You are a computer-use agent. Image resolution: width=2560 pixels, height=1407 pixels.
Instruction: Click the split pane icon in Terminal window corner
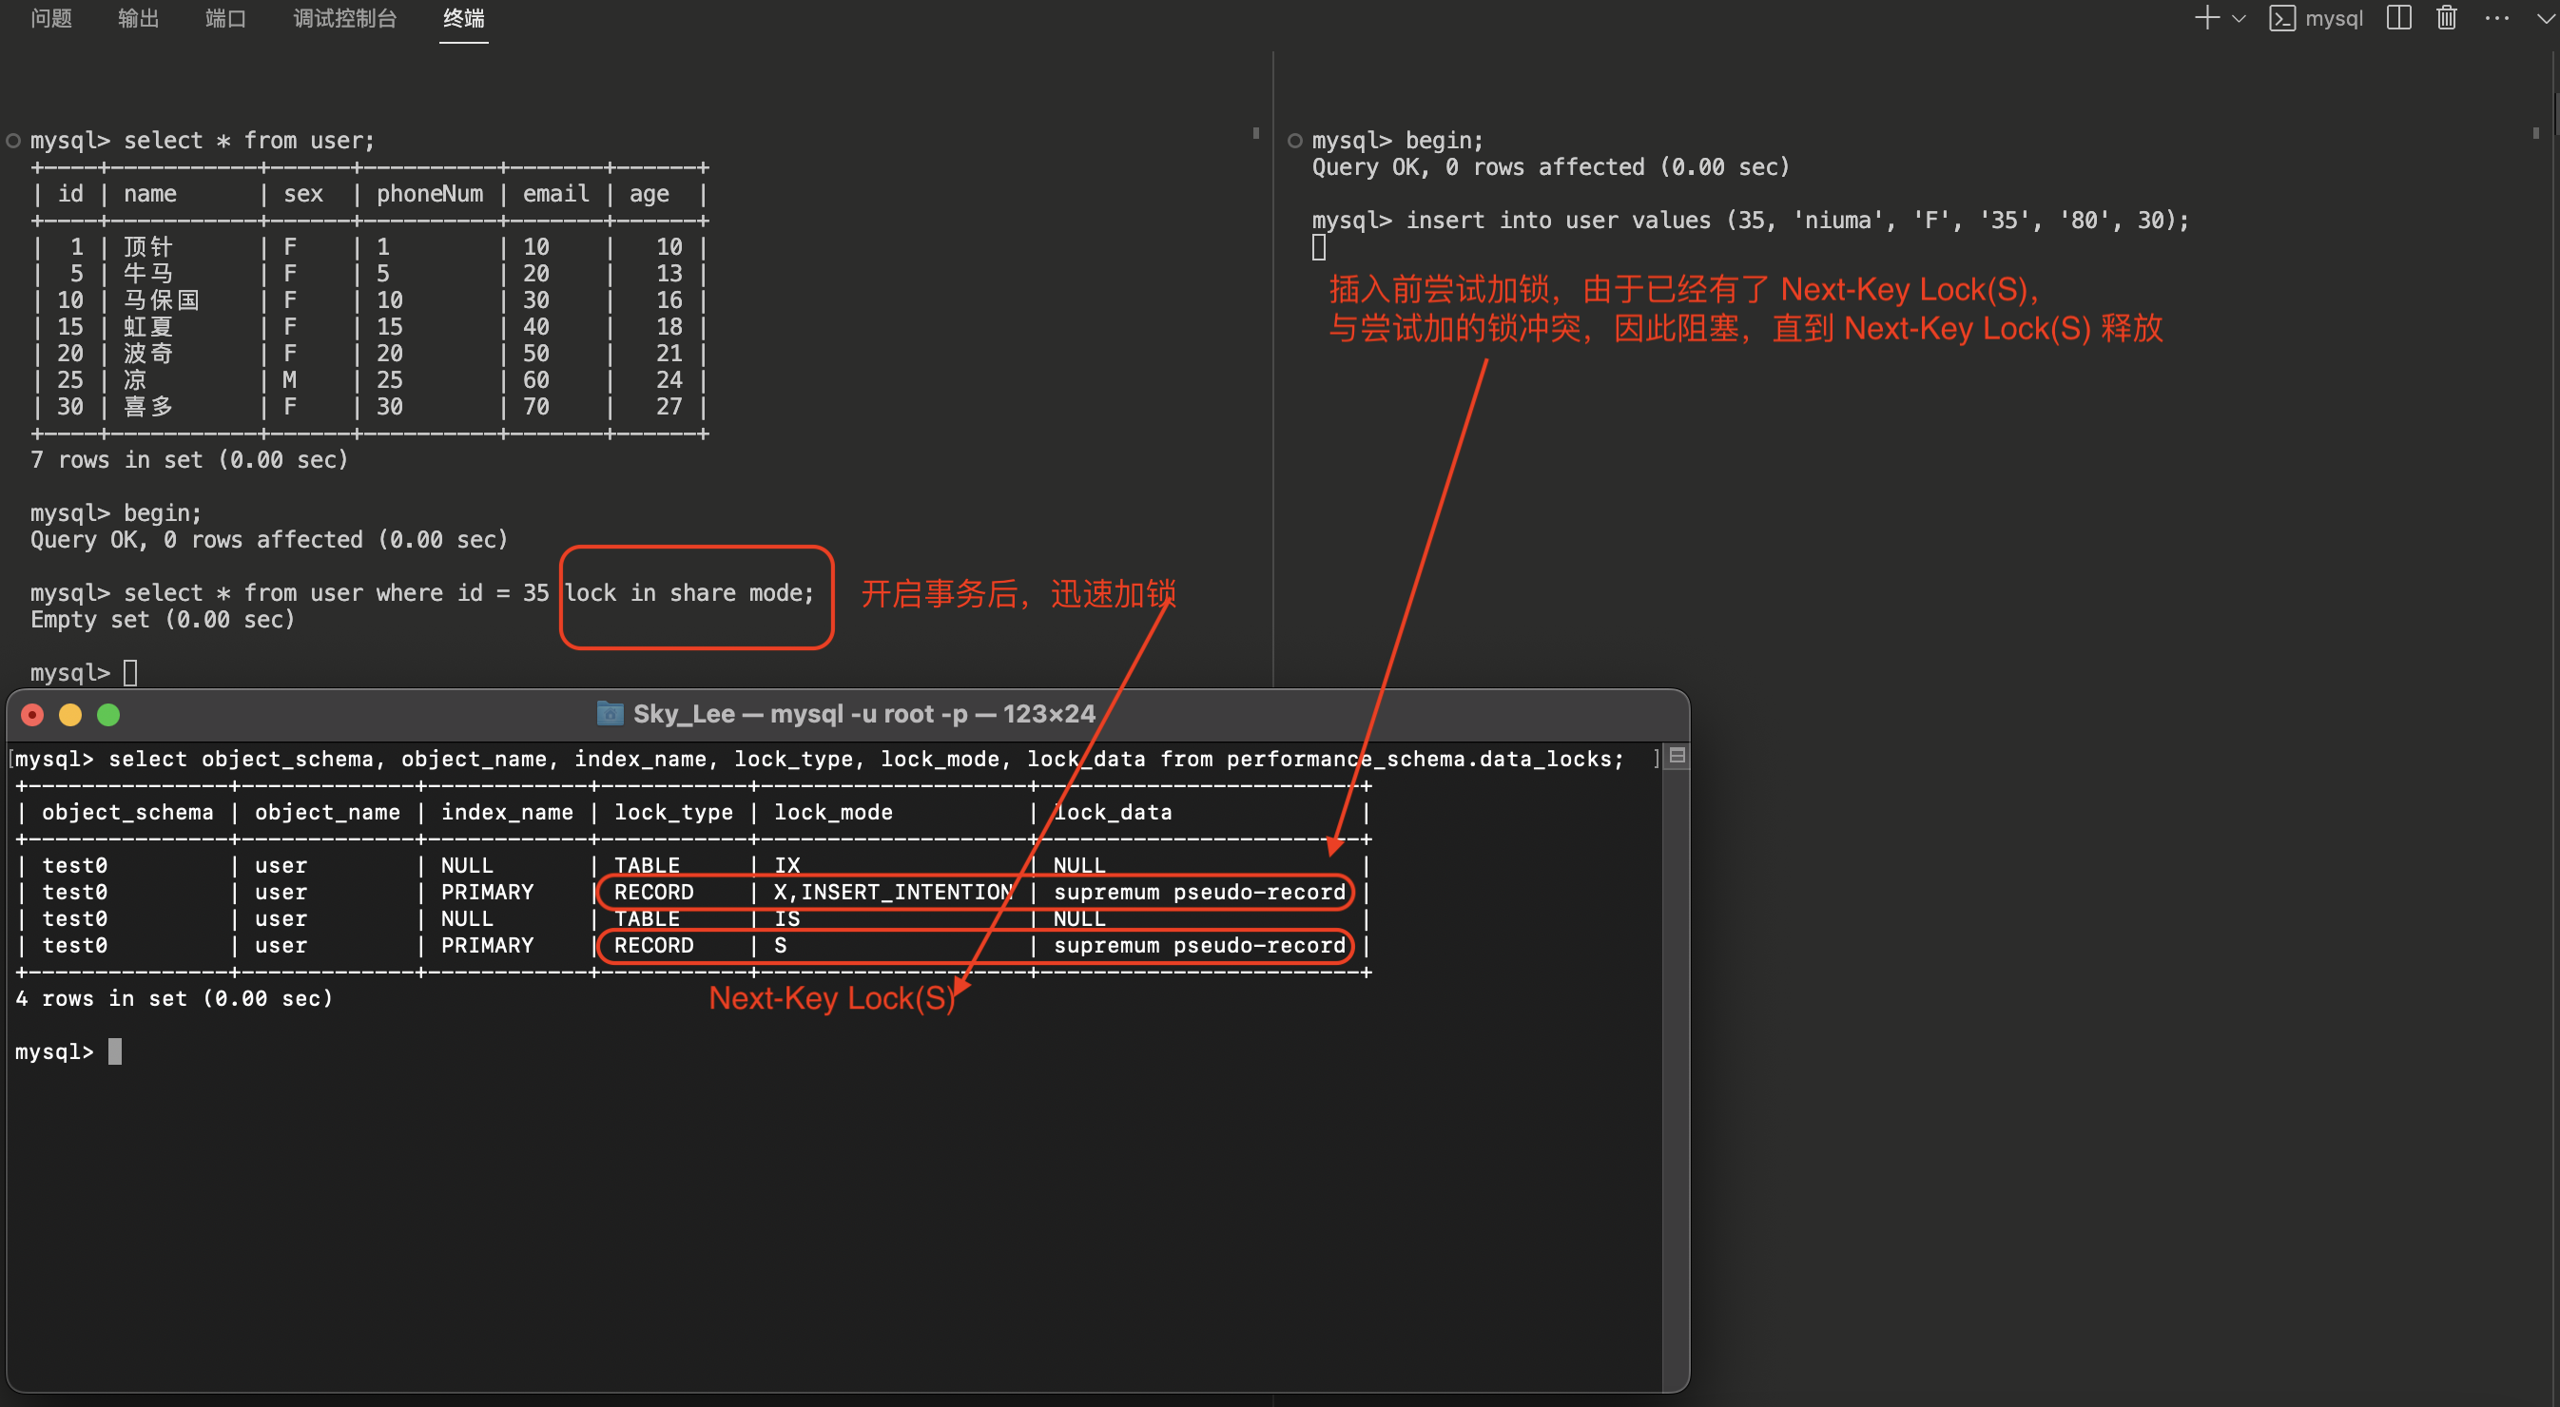[1677, 756]
